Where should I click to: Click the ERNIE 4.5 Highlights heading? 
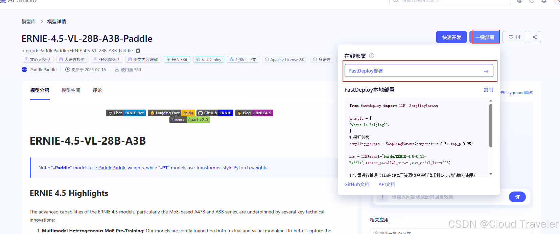69,193
